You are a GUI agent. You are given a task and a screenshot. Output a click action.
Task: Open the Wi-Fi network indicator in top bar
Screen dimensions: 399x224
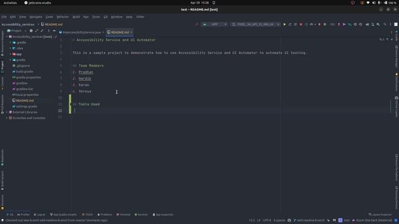[x=368, y=2]
